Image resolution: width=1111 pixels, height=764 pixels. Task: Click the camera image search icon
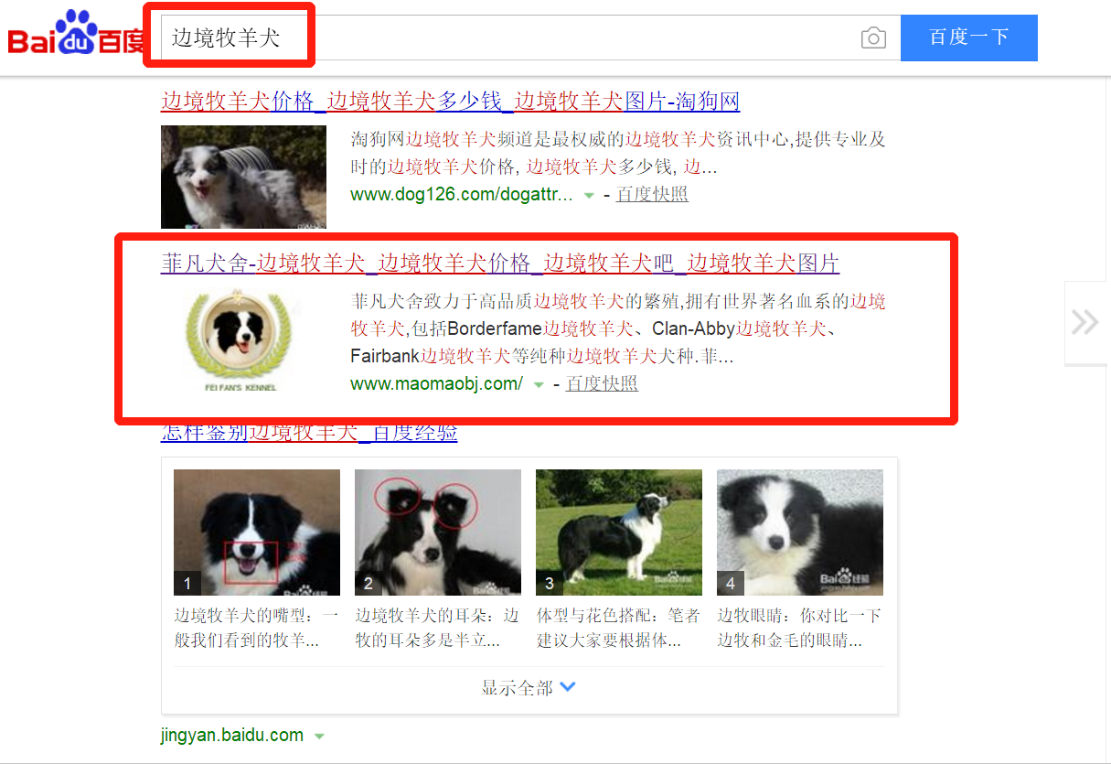[873, 38]
